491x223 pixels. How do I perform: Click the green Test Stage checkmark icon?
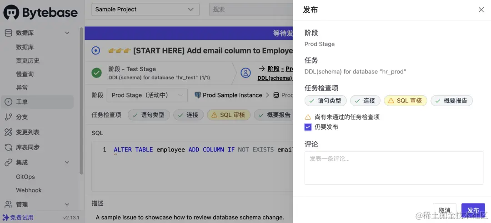click(x=96, y=73)
